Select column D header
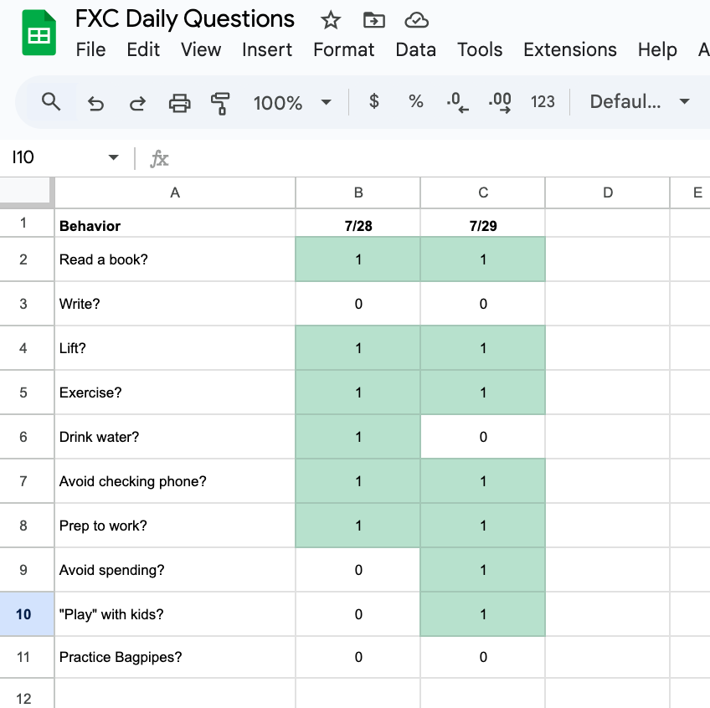Screen dimensions: 710x708 [608, 192]
